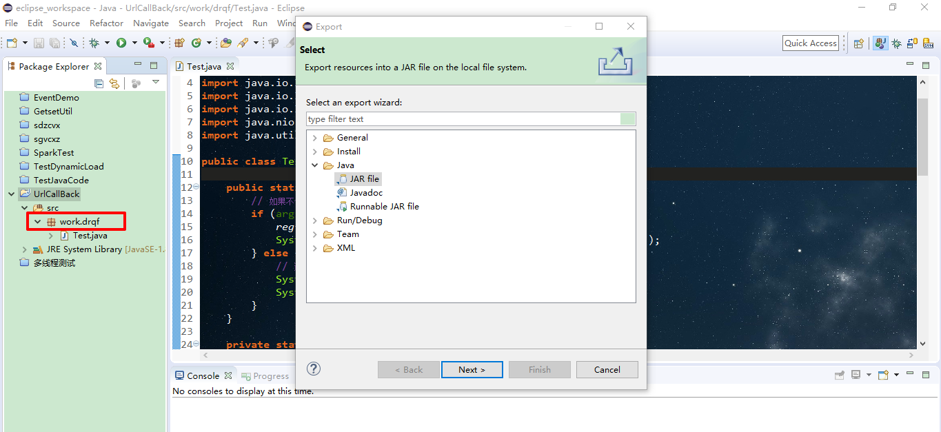The image size is (941, 432).
Task: Open the Navigate menu
Action: (x=151, y=23)
